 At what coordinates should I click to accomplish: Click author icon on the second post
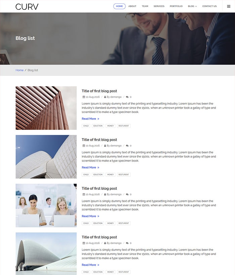pyautogui.click(x=105, y=146)
